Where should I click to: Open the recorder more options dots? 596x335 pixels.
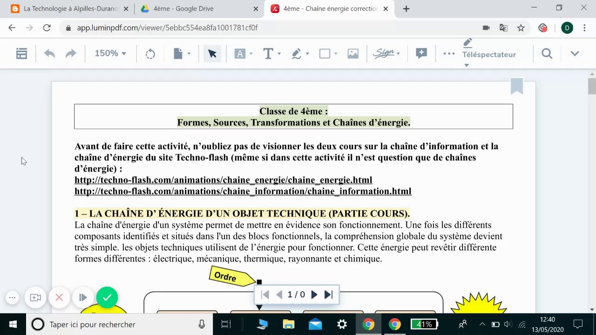coord(13,298)
